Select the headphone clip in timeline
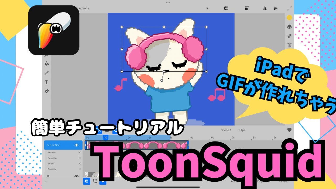336x189 pixels. [136, 145]
